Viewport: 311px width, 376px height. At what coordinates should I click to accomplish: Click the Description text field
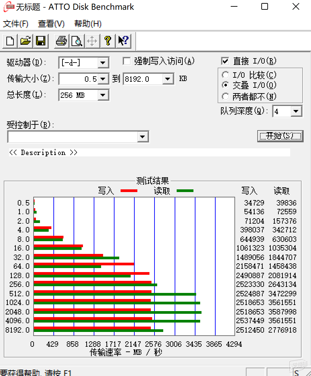[x=149, y=152]
